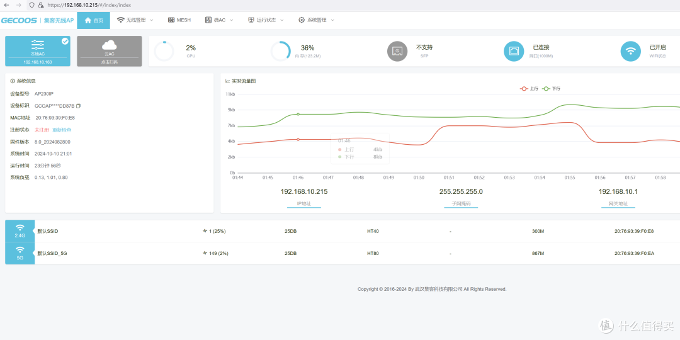Screen dimensions: 680x340
Task: Click the copy icon next to device identifier
Action: point(79,106)
